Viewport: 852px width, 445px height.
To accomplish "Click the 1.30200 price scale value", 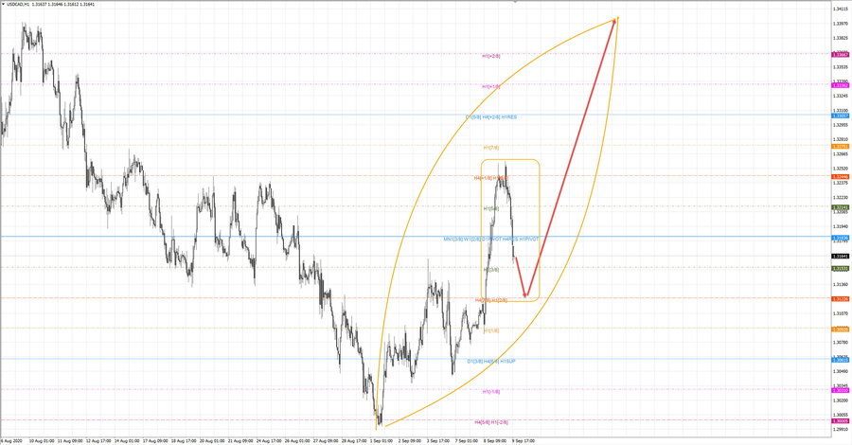I will (x=842, y=400).
